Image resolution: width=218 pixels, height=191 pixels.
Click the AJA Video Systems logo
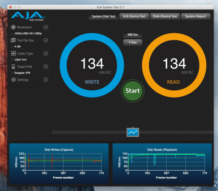pyautogui.click(x=28, y=16)
